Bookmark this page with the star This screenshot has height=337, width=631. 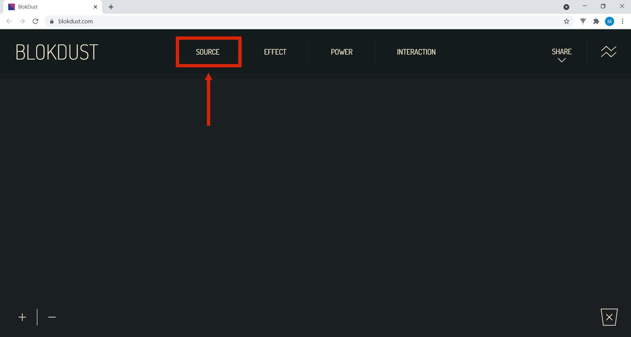point(567,21)
